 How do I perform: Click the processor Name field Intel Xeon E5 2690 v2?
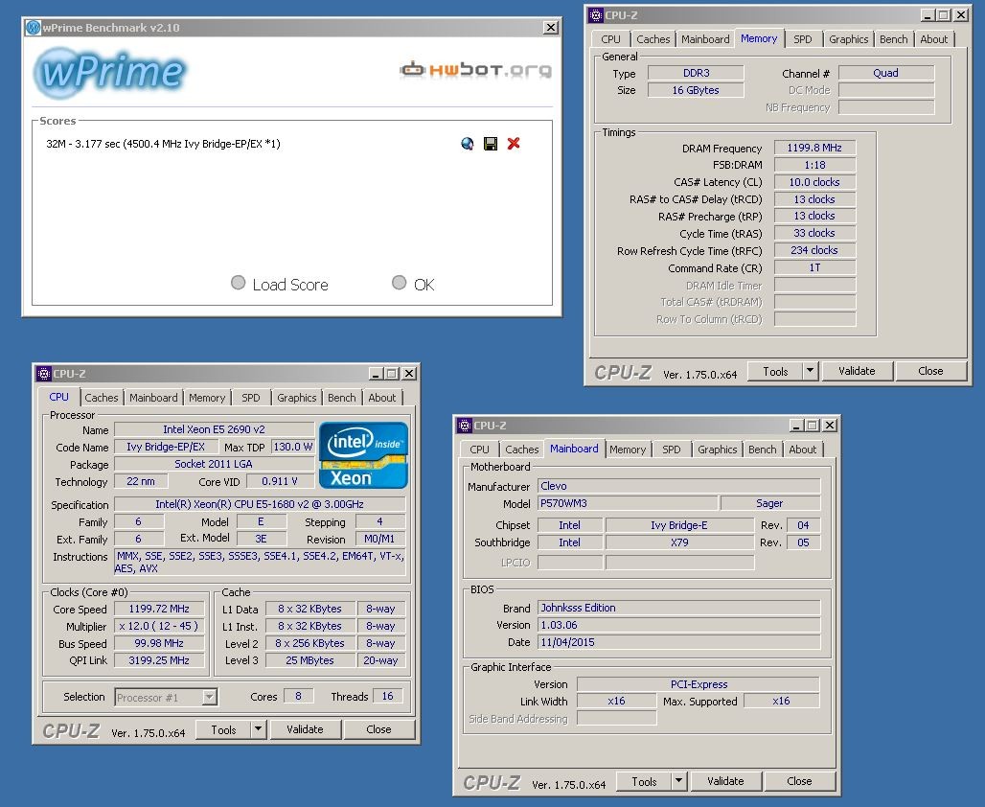pos(215,429)
